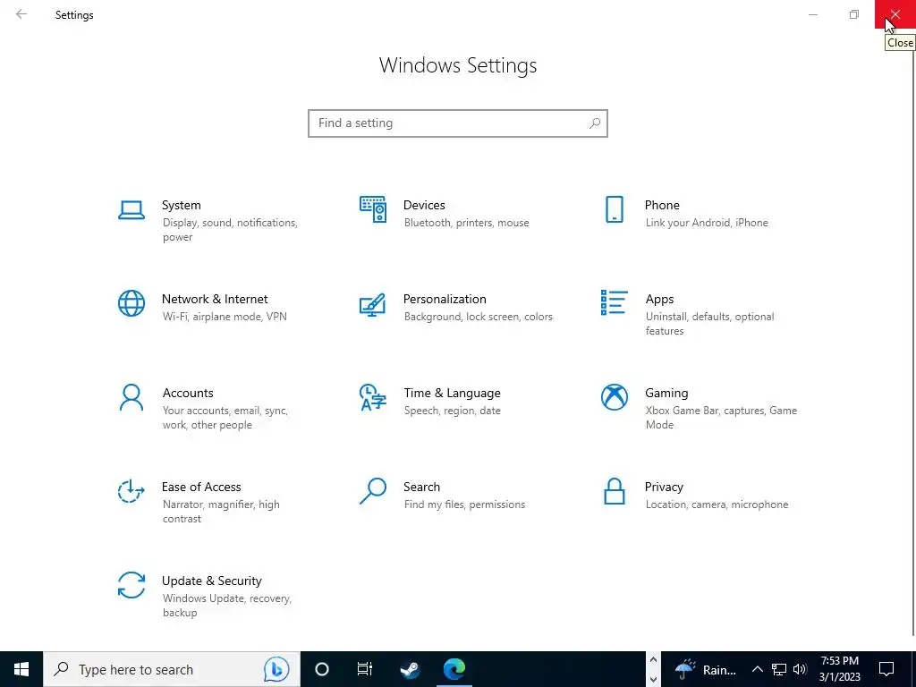Click the Devices title link

(424, 205)
